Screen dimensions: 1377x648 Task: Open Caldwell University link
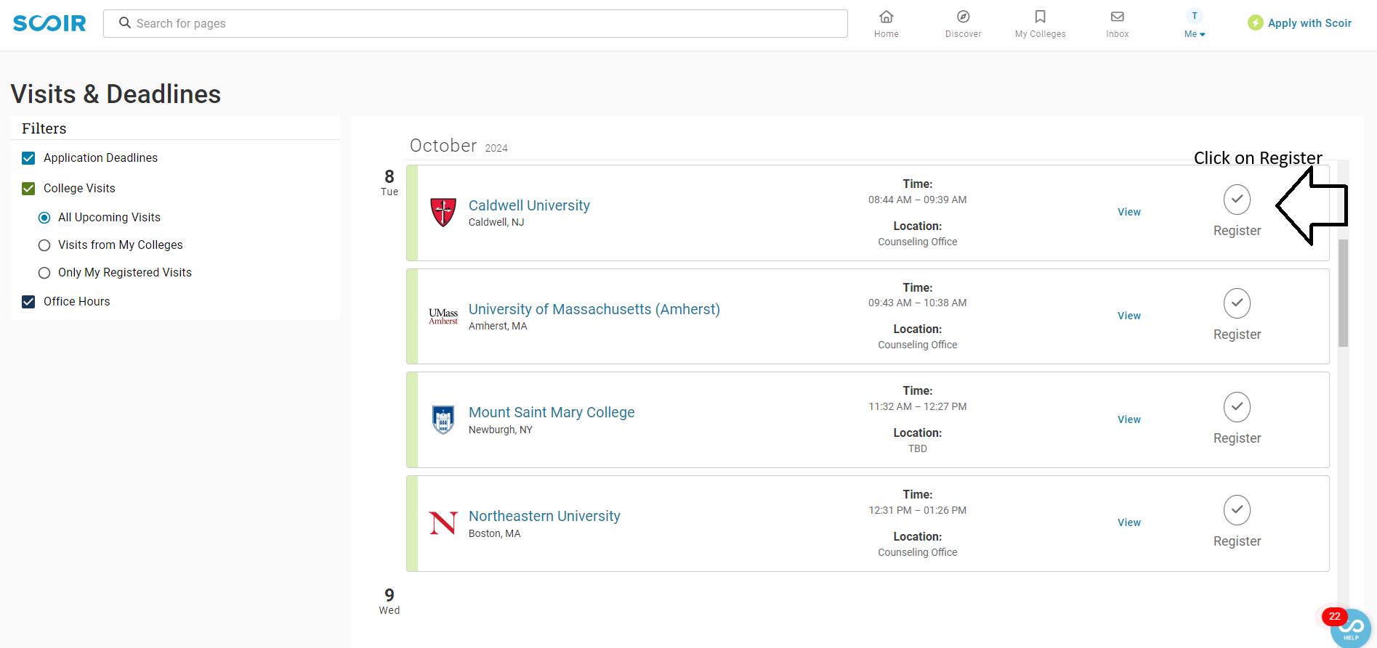pyautogui.click(x=529, y=205)
